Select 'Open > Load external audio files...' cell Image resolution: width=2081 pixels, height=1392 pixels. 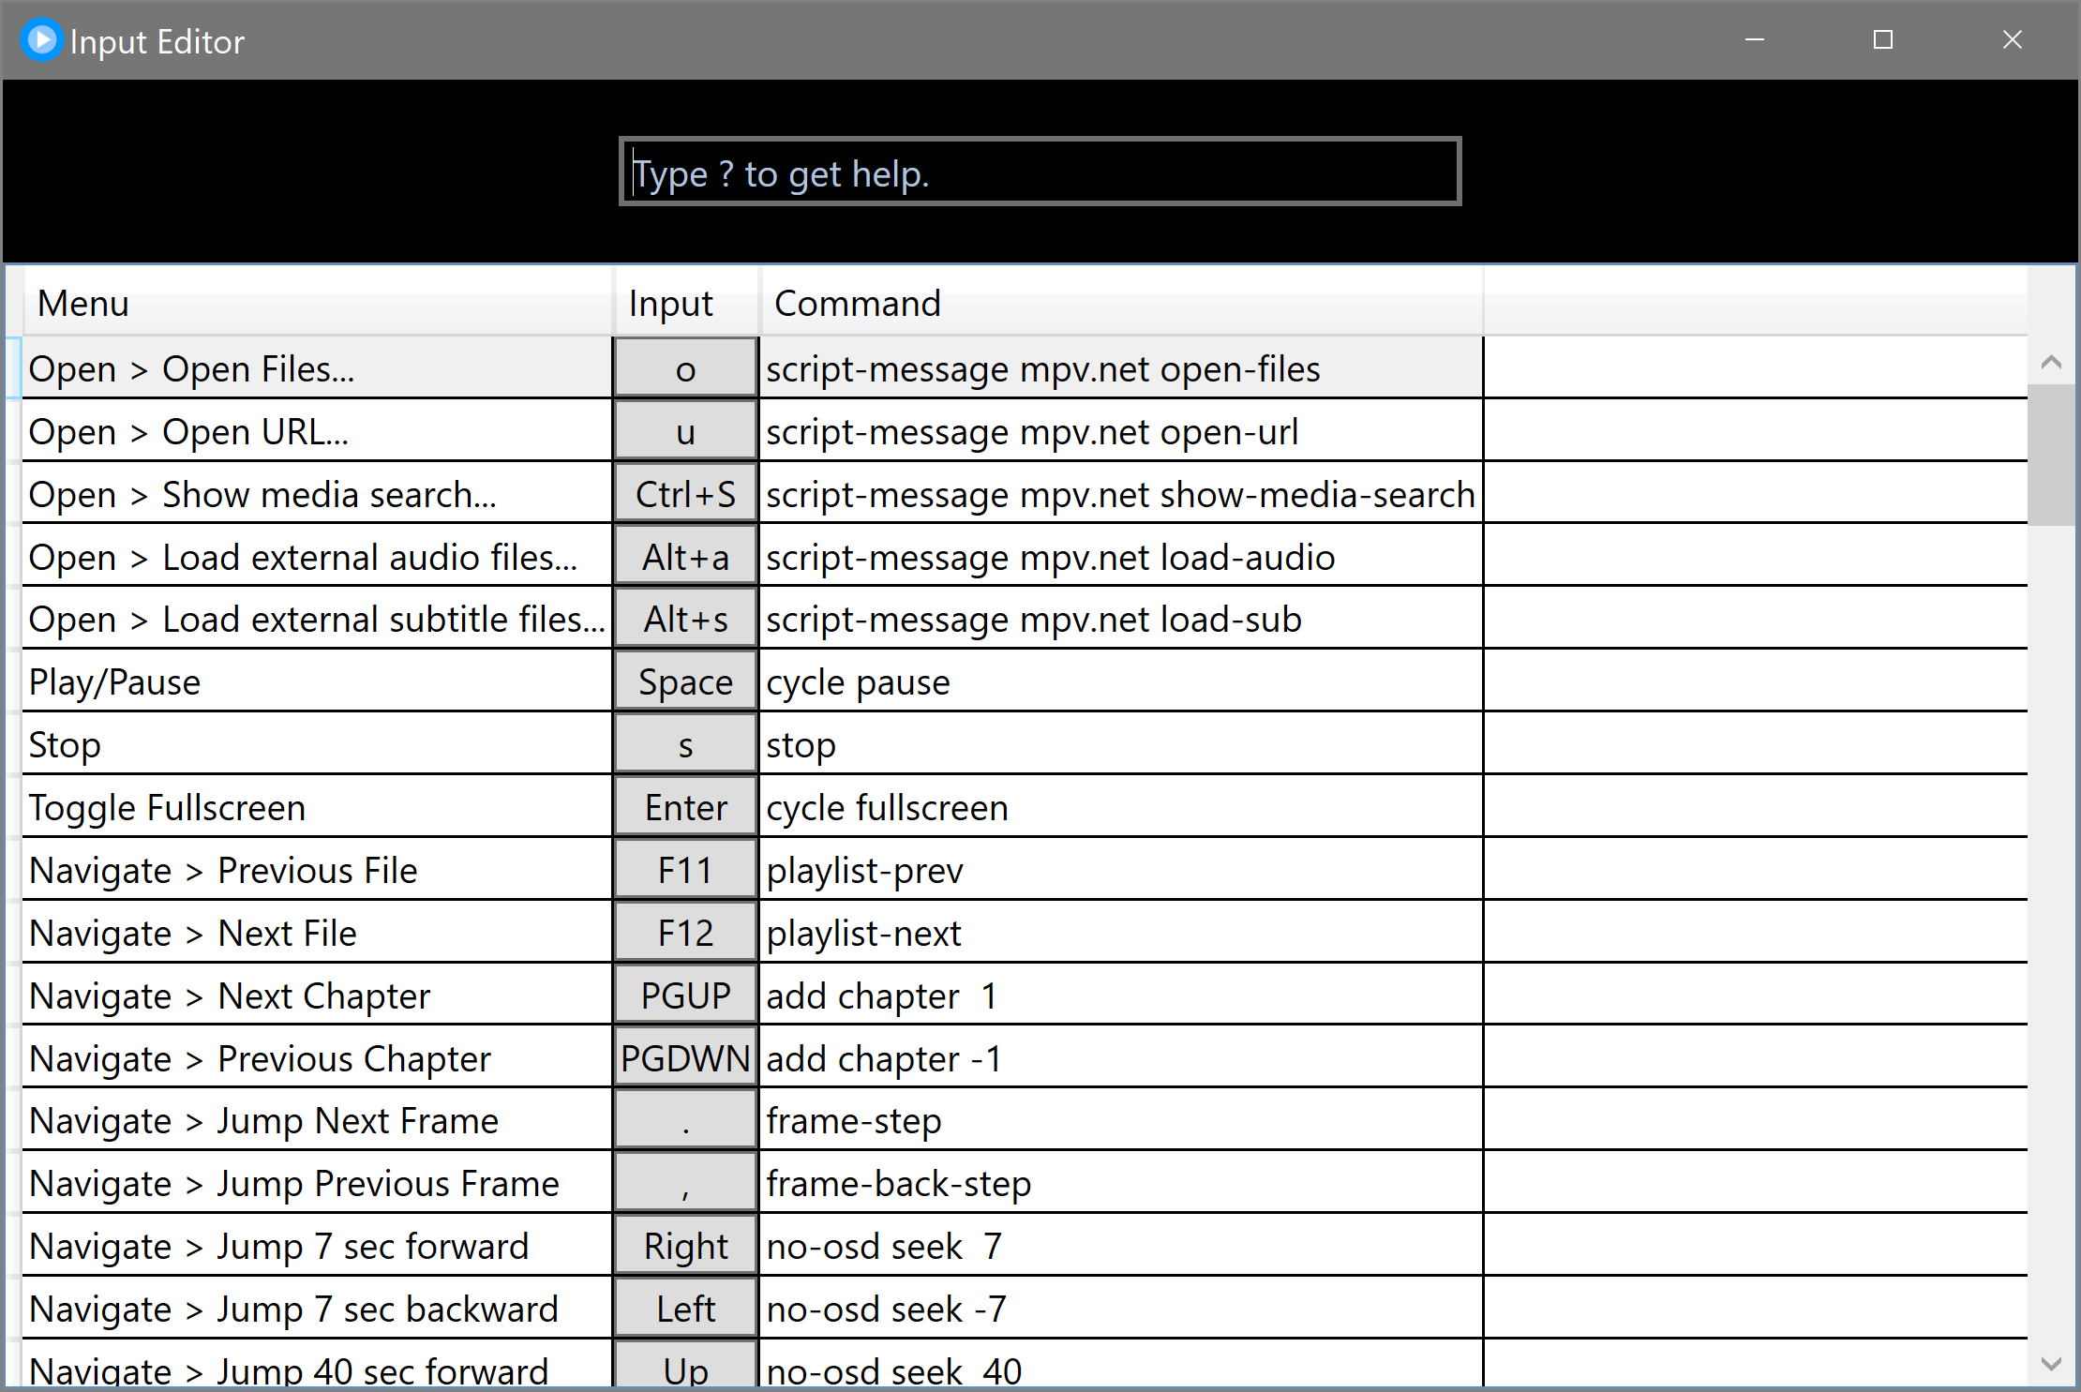[317, 557]
